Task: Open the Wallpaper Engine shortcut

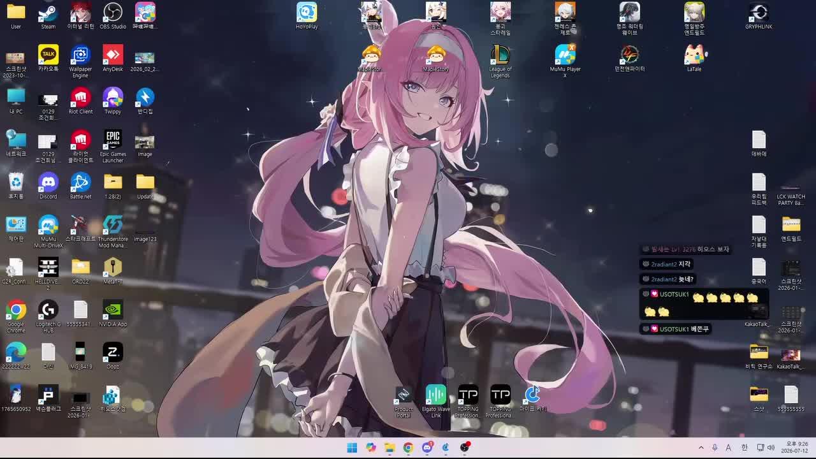Action: click(80, 61)
